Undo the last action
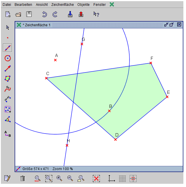186x187 pixels. click(x=44, y=14)
